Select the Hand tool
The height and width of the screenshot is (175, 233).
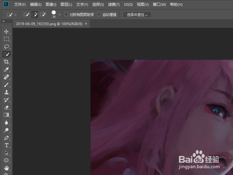click(6, 168)
